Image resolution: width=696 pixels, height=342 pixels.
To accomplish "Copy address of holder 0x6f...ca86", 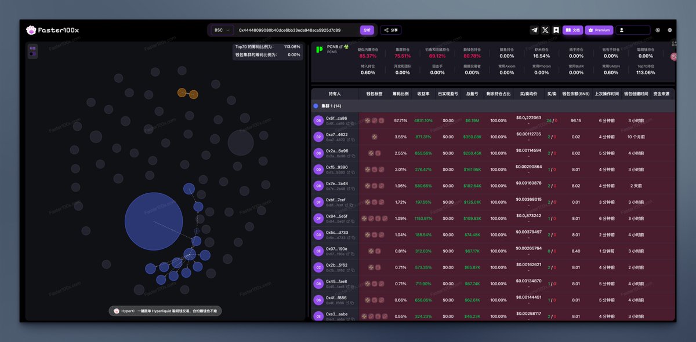I will [353, 123].
